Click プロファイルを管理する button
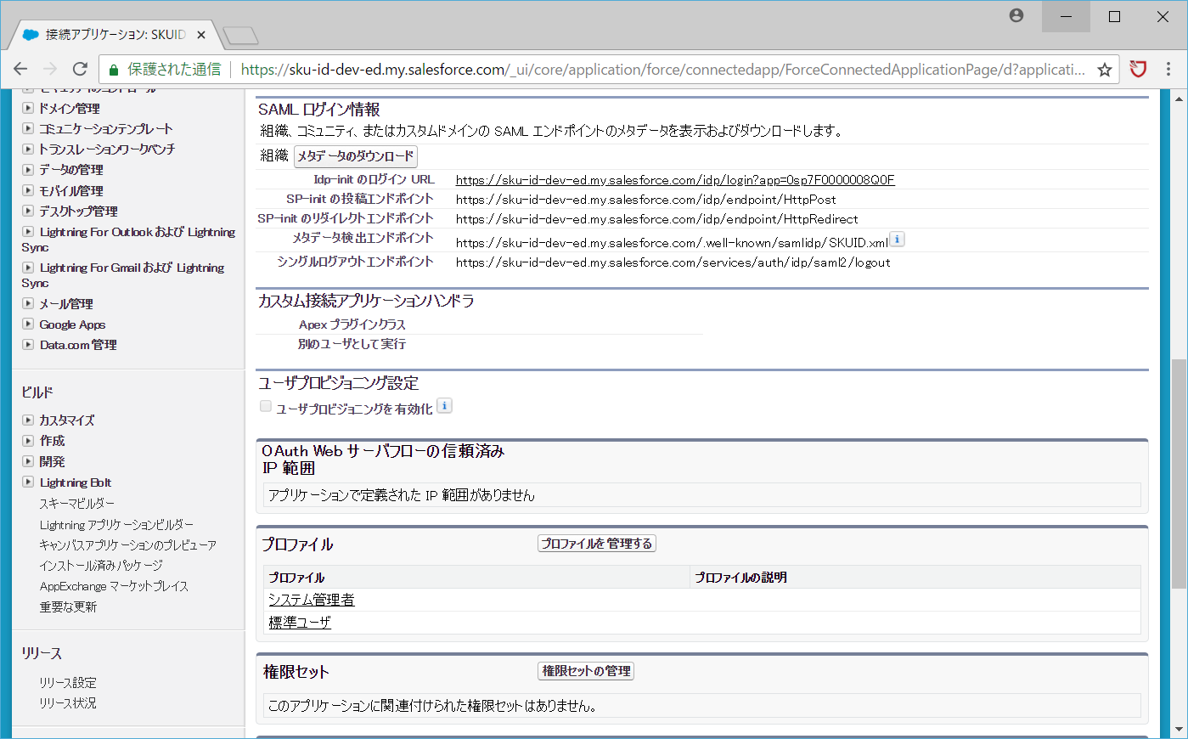The height and width of the screenshot is (739, 1188). pos(597,544)
